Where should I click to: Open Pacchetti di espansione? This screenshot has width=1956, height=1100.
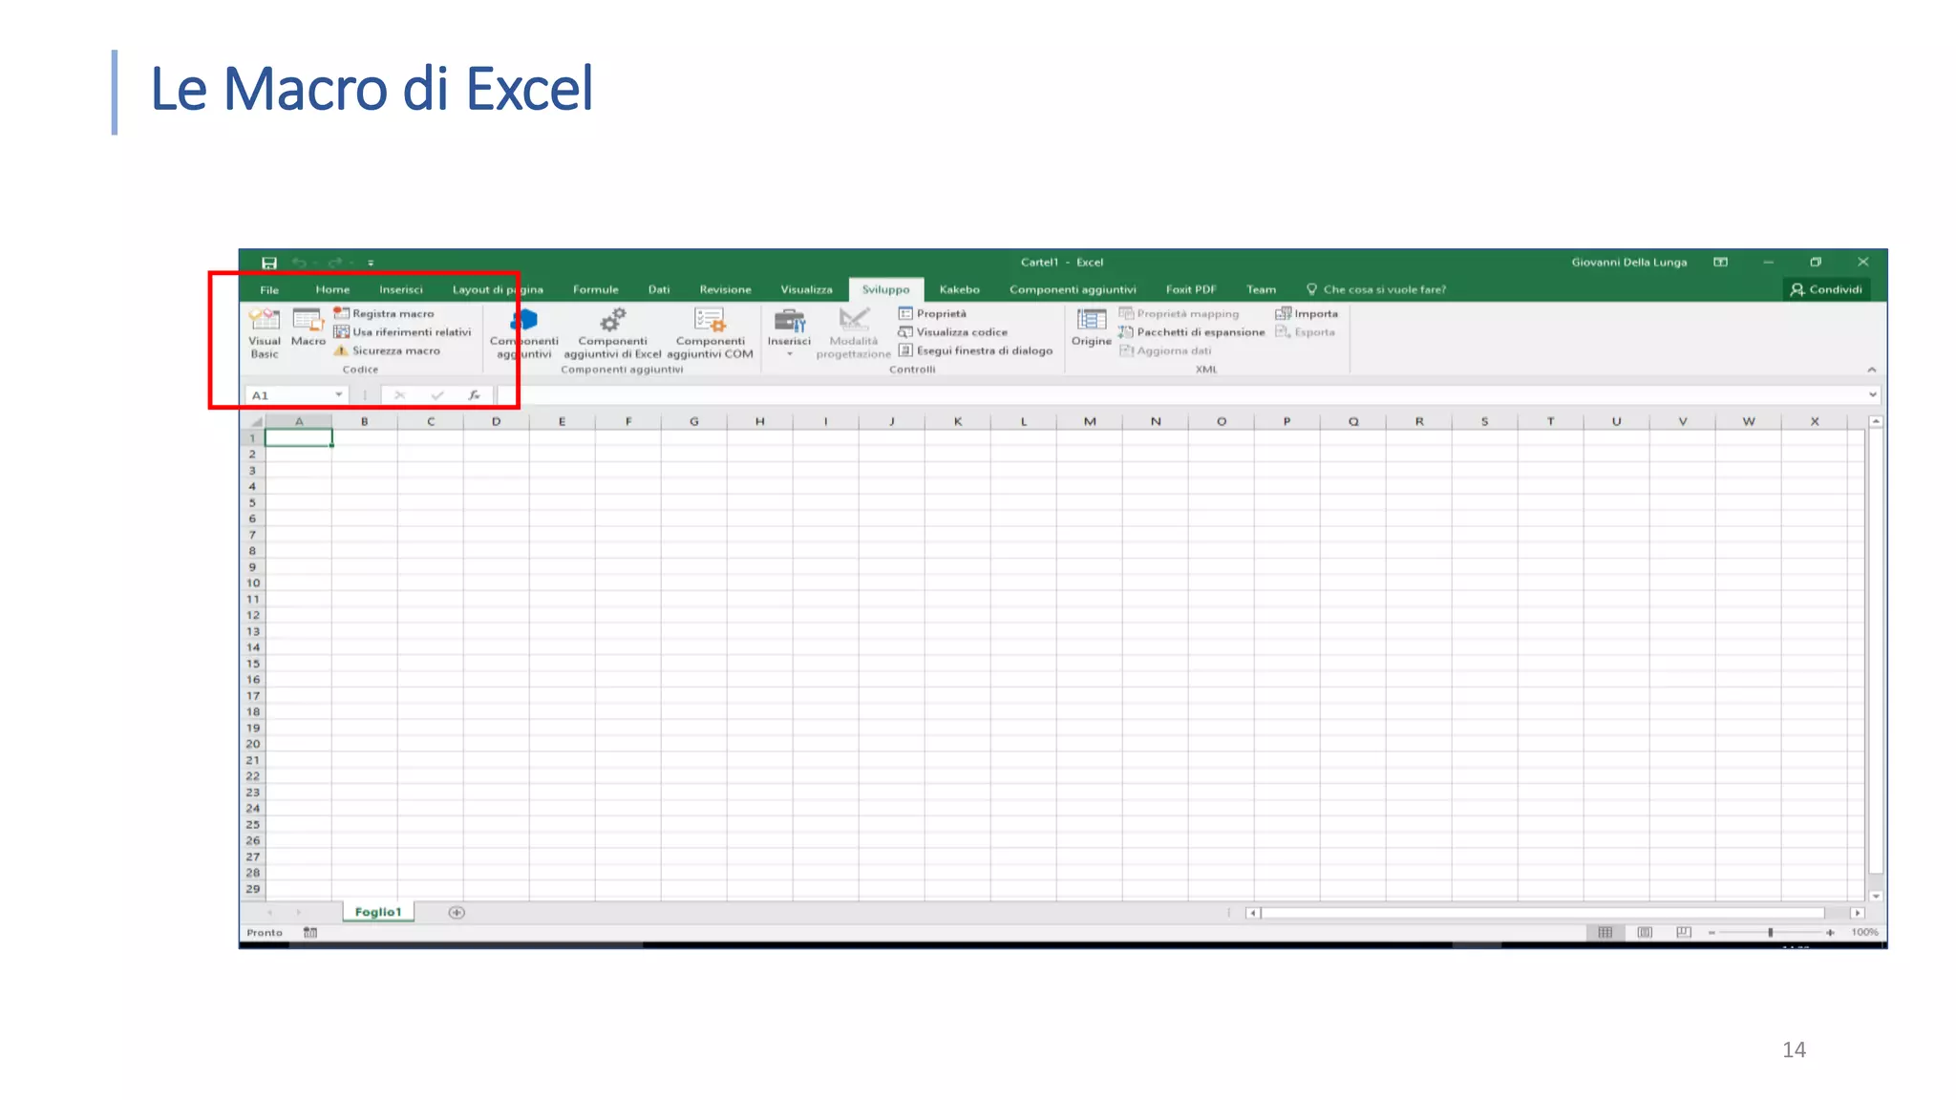click(x=1191, y=332)
